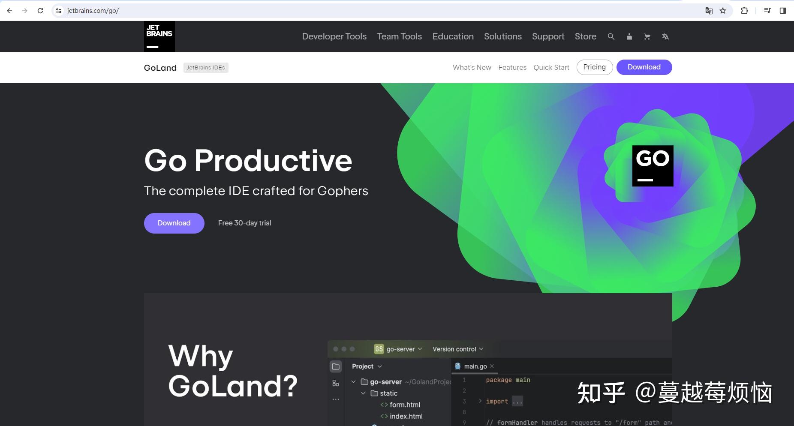Open the Developer Tools menu
The width and height of the screenshot is (794, 426).
[334, 36]
